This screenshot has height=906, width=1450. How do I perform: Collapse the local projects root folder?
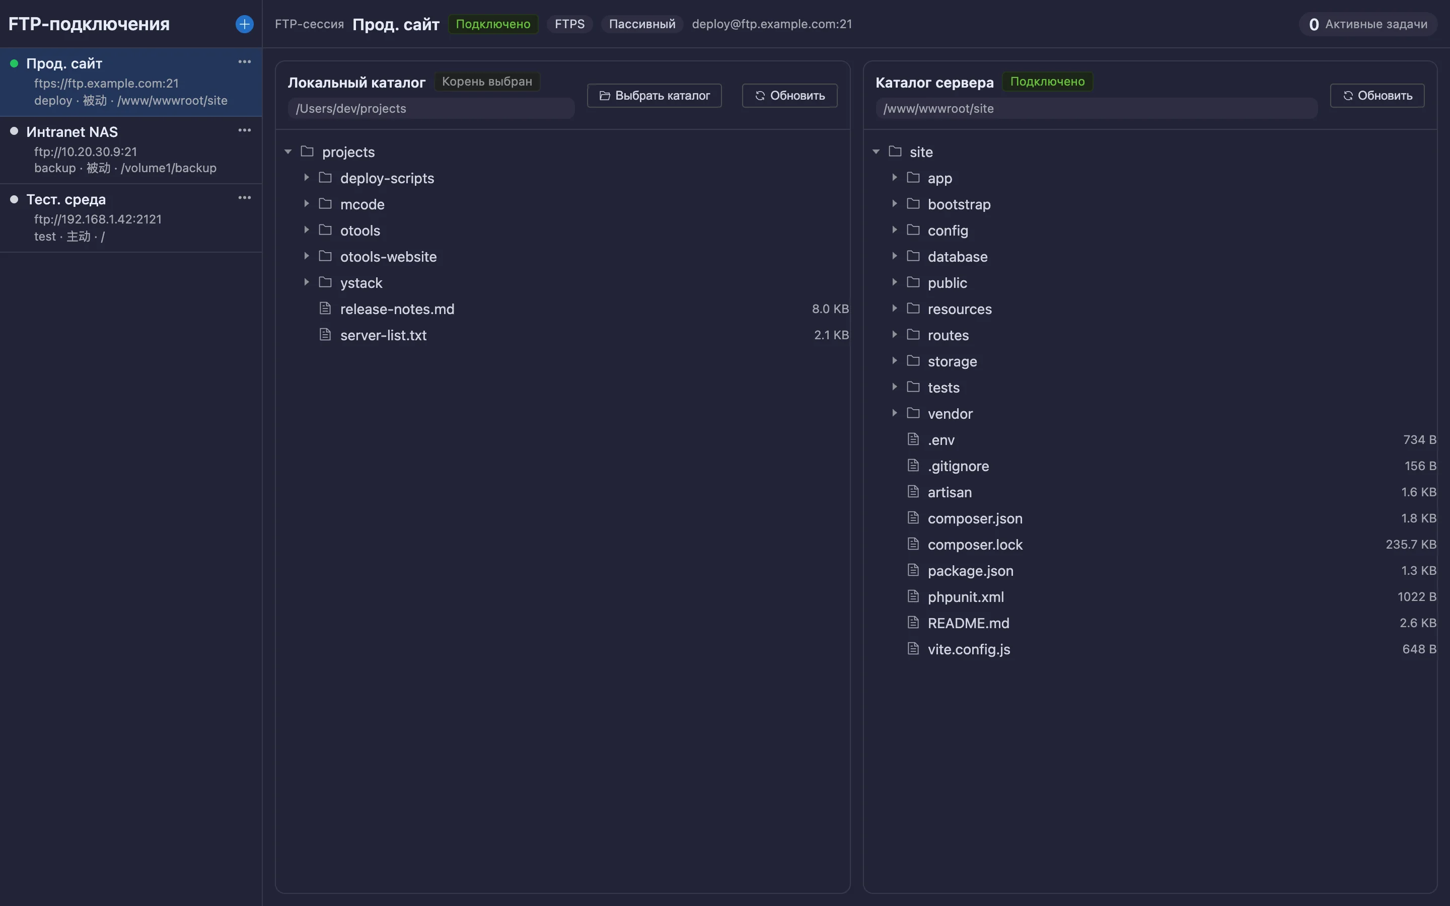(x=288, y=152)
